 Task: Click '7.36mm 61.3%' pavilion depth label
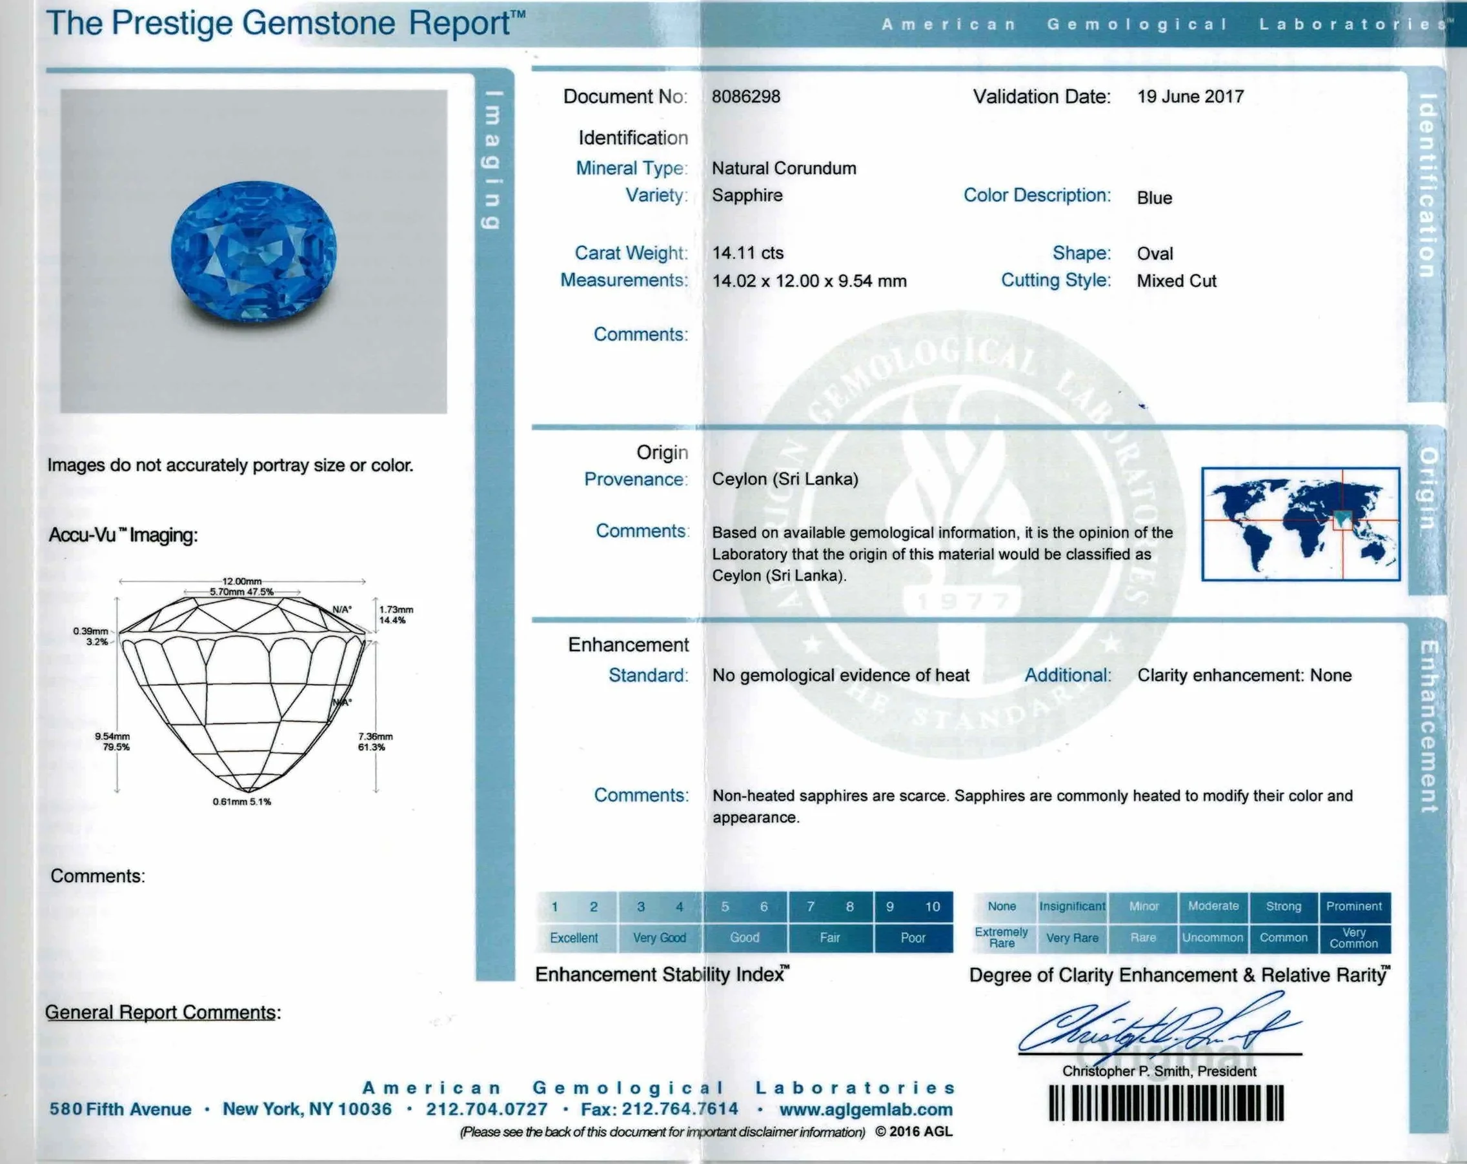376,741
